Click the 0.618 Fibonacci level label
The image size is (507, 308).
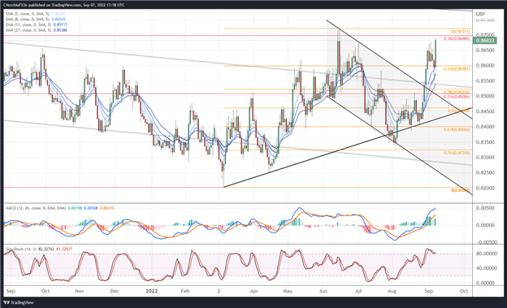click(457, 129)
